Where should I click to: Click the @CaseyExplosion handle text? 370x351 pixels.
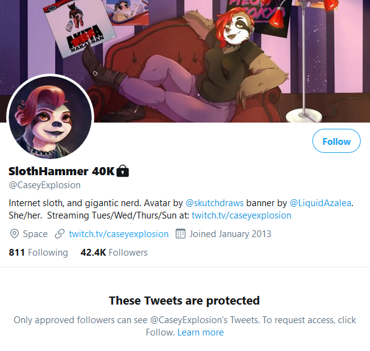pyautogui.click(x=45, y=185)
